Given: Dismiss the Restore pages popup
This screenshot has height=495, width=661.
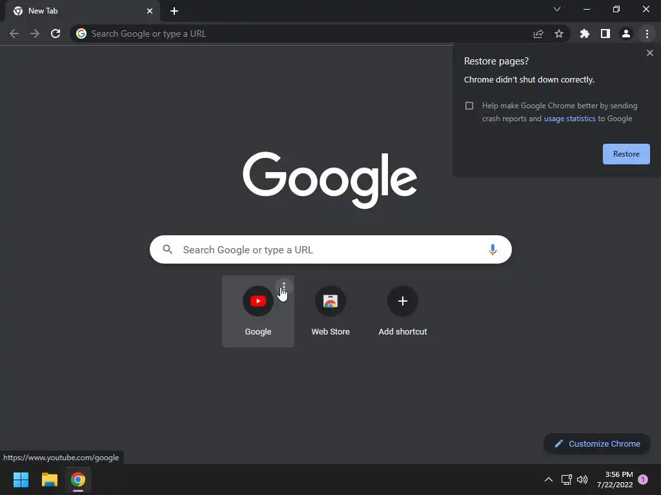Looking at the screenshot, I should coord(650,53).
